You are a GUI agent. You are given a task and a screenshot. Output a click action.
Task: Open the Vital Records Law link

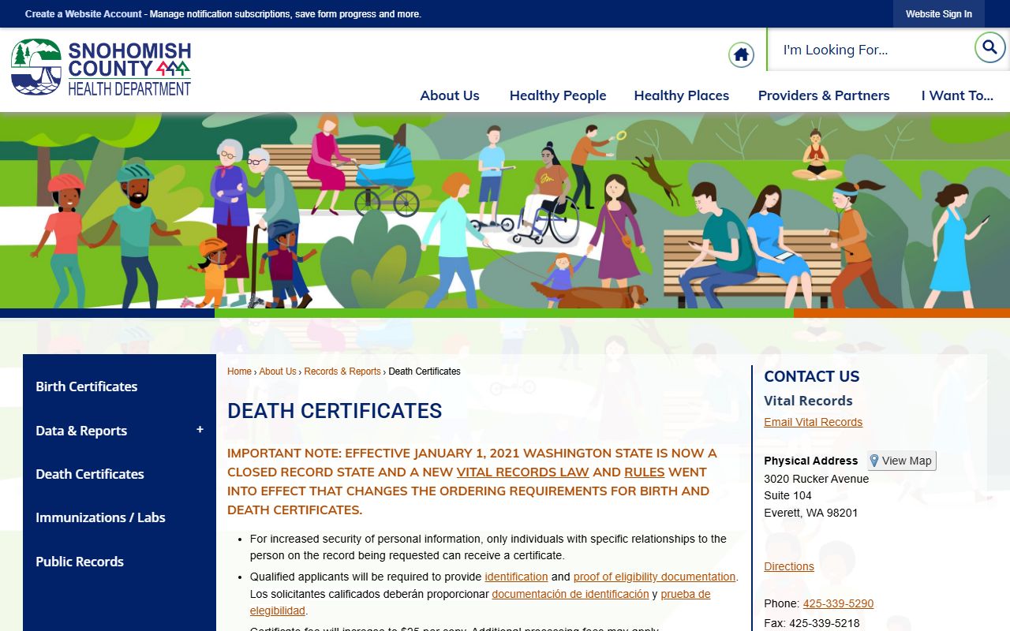pos(522,472)
